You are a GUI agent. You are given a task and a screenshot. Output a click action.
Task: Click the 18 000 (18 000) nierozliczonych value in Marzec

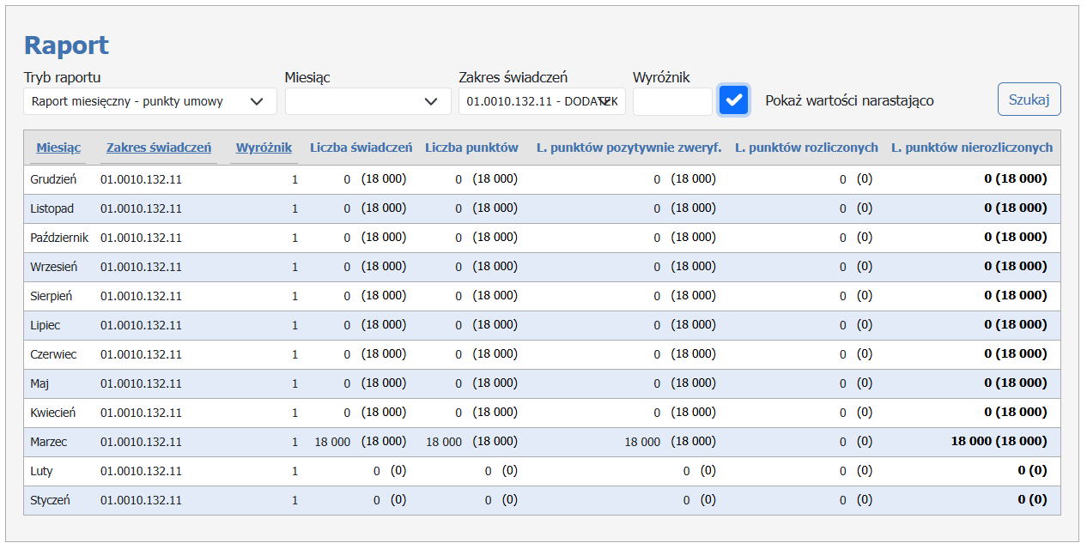999,442
